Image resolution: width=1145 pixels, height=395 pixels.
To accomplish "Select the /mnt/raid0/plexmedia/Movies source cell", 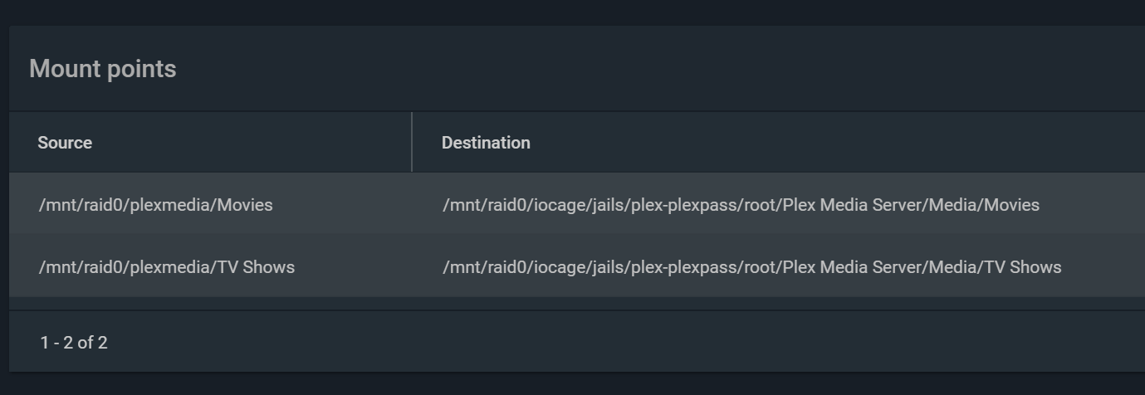I will coord(155,205).
